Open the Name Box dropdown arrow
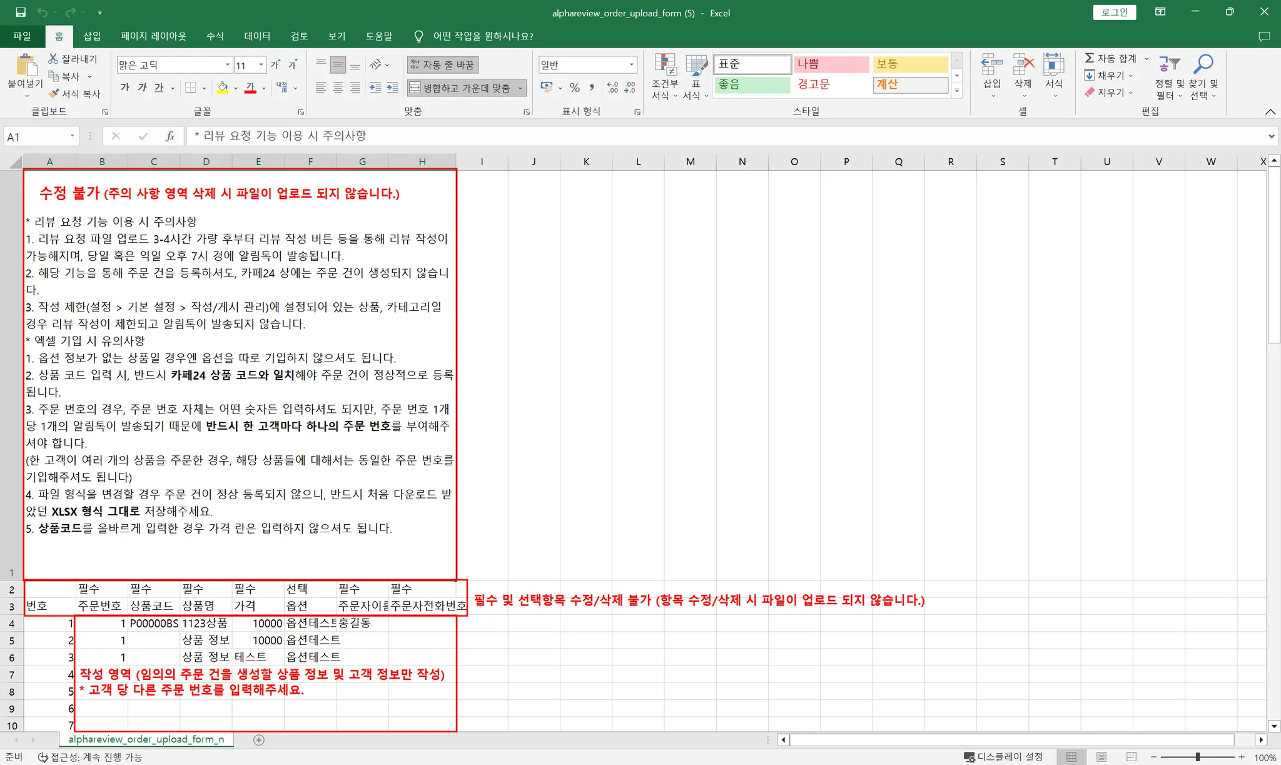The image size is (1281, 765). click(72, 136)
